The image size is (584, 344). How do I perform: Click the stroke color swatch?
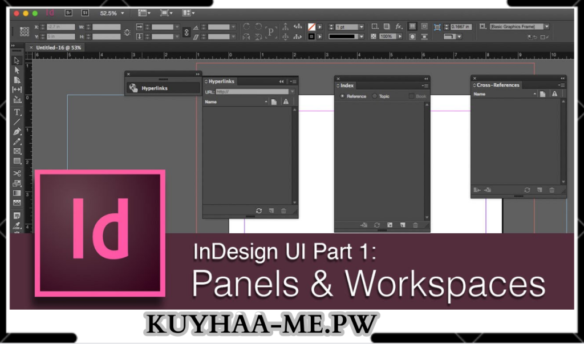312,37
